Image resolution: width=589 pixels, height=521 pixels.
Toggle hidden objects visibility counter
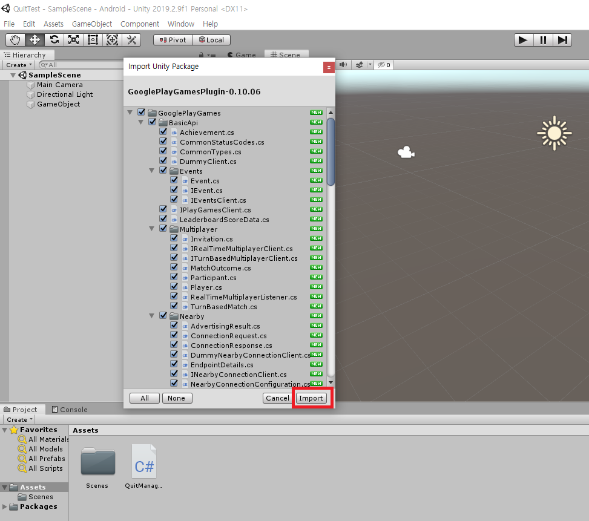pyautogui.click(x=384, y=65)
